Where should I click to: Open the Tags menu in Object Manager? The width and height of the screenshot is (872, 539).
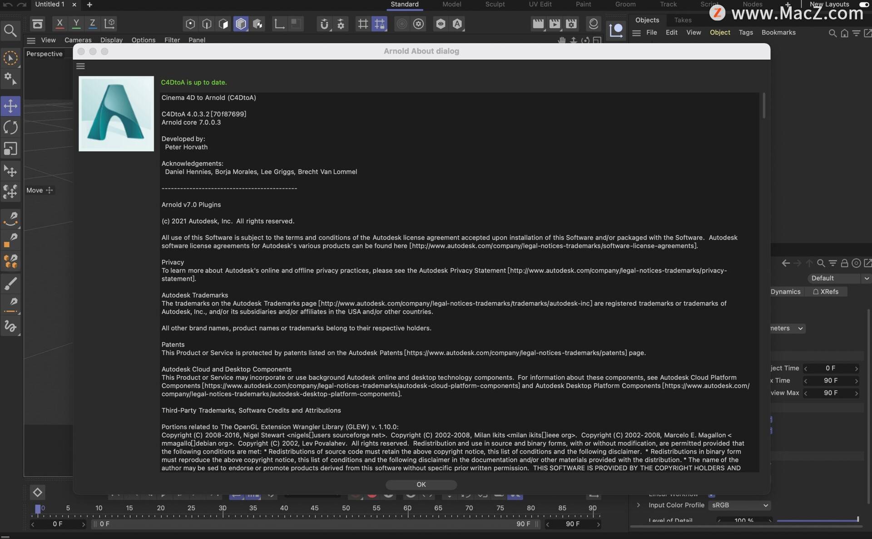(x=746, y=33)
